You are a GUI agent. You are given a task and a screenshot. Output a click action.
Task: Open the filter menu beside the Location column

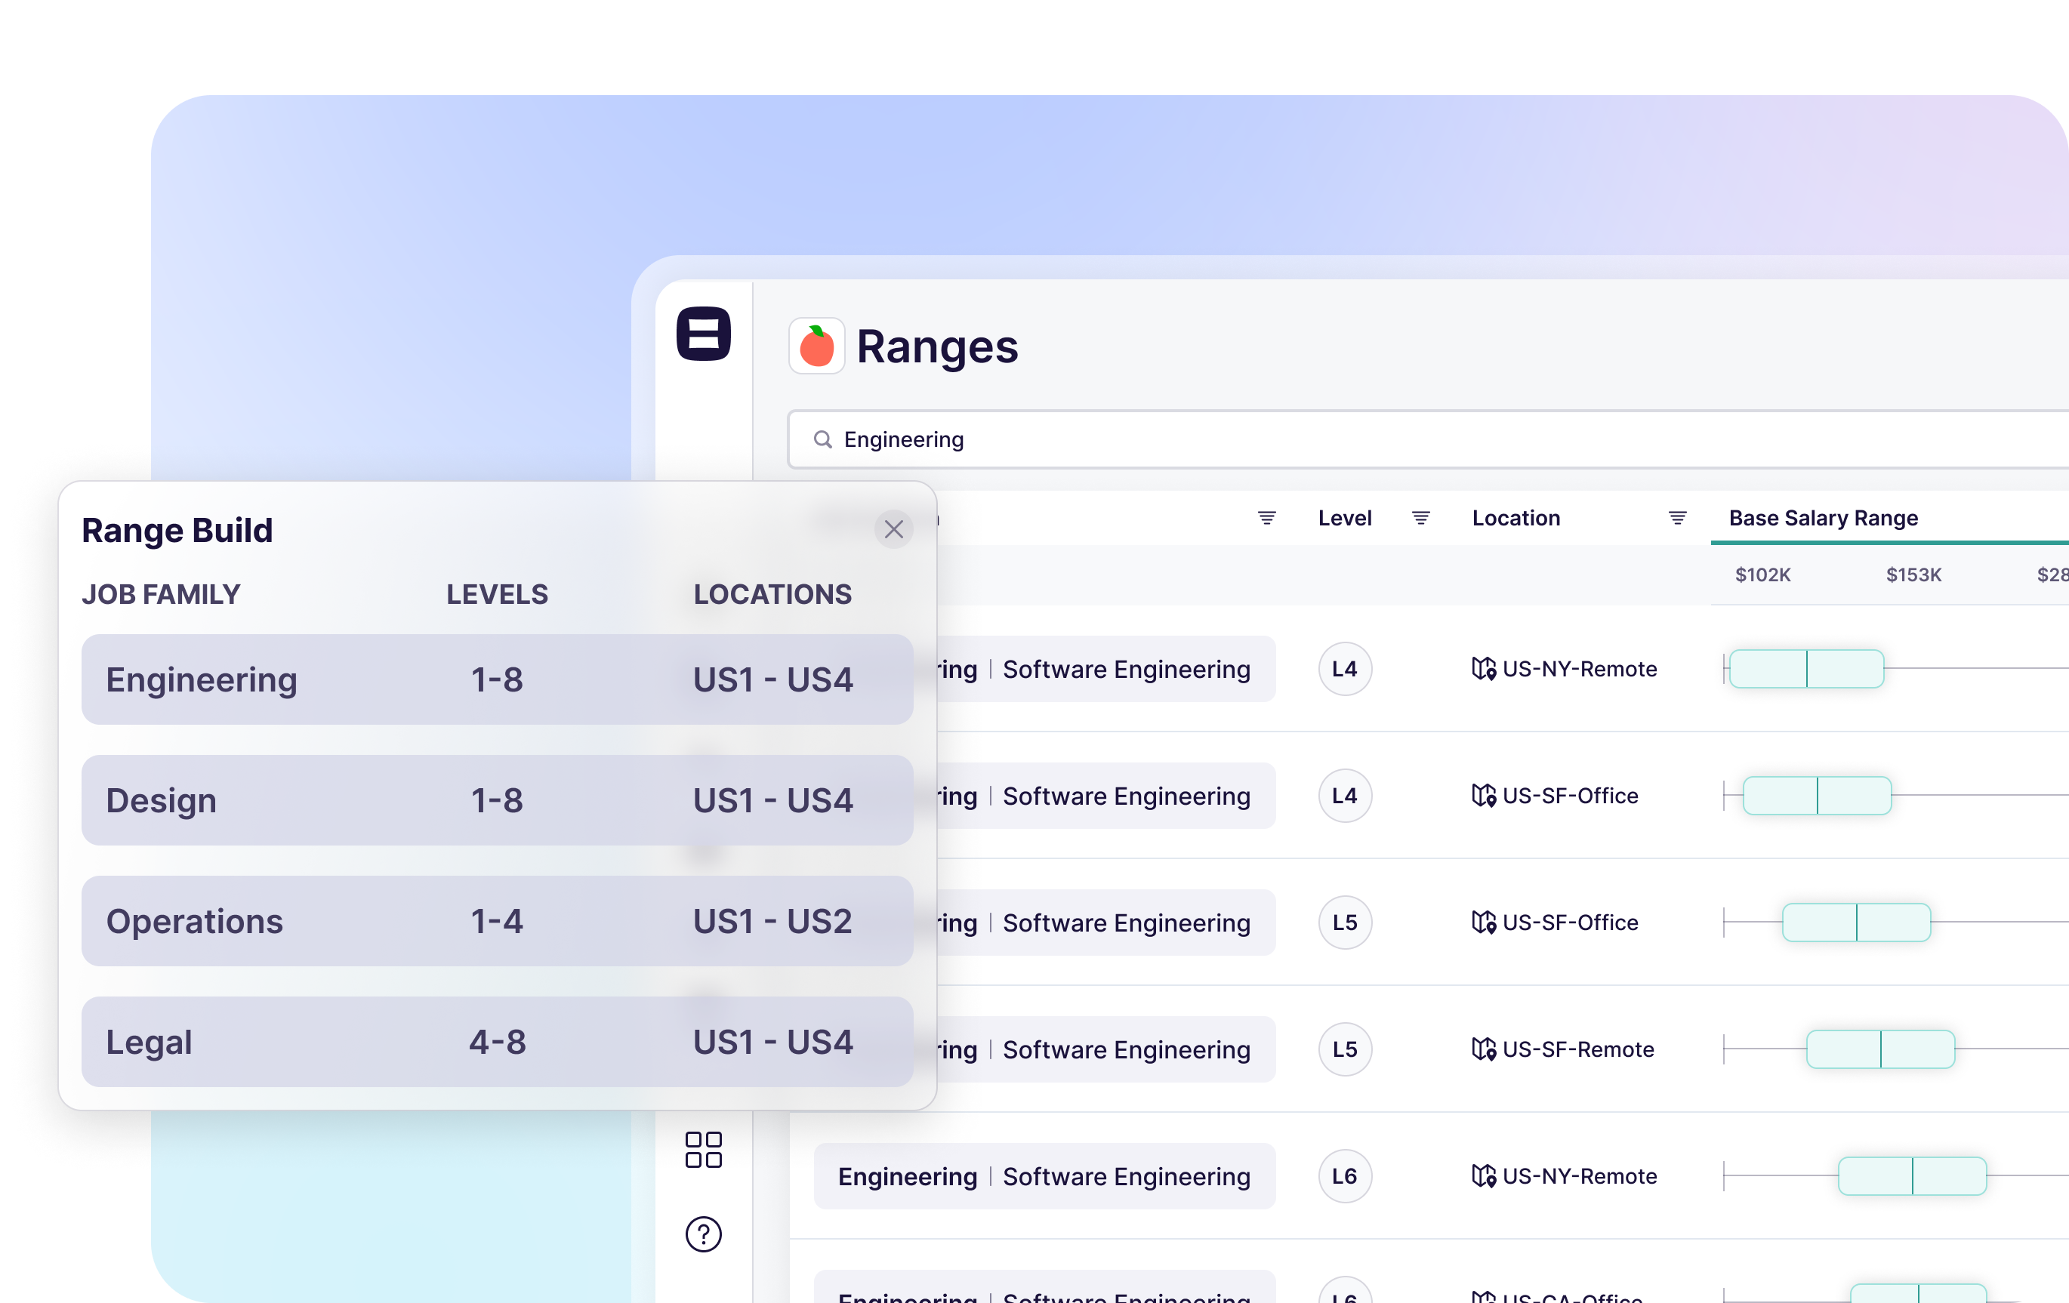tap(1676, 518)
